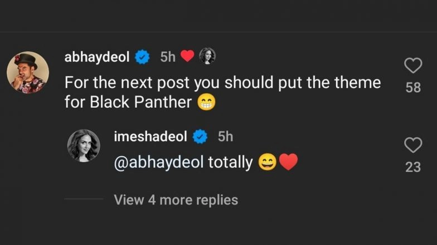Viewport: 437px width, 245px height.
Task: Click the red heart emoji in imeshadeol's reply
Action: point(288,163)
